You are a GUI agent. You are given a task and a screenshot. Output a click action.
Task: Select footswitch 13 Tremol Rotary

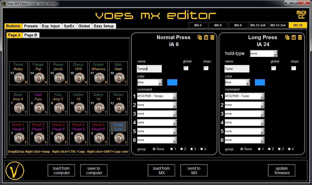click(18, 73)
